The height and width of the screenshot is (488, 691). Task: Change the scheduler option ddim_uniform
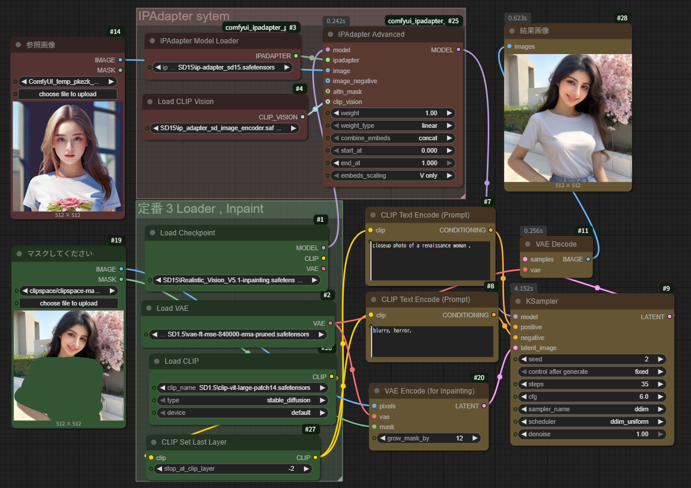(591, 422)
